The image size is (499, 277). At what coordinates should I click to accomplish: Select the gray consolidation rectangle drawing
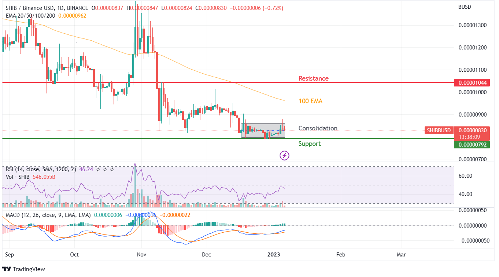click(263, 131)
